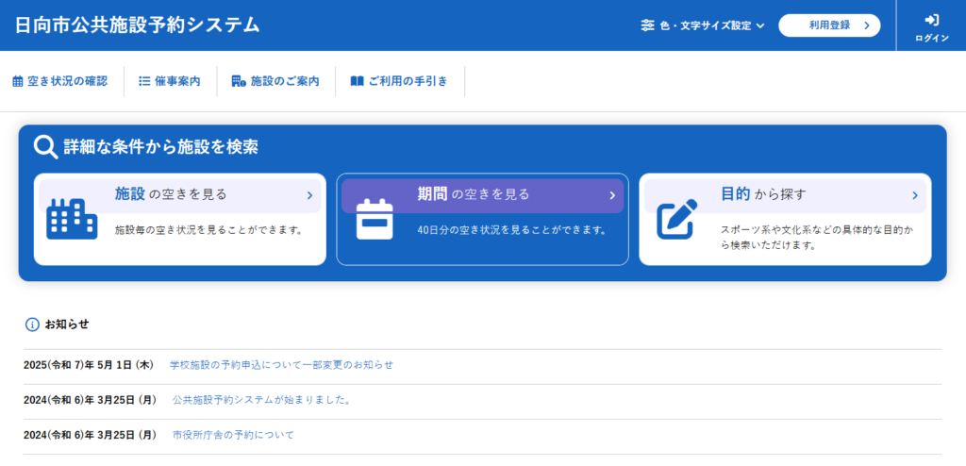Screen dimensions: 966x466
Task: Click the open book icon for ご利用の手引き
Action: click(357, 81)
